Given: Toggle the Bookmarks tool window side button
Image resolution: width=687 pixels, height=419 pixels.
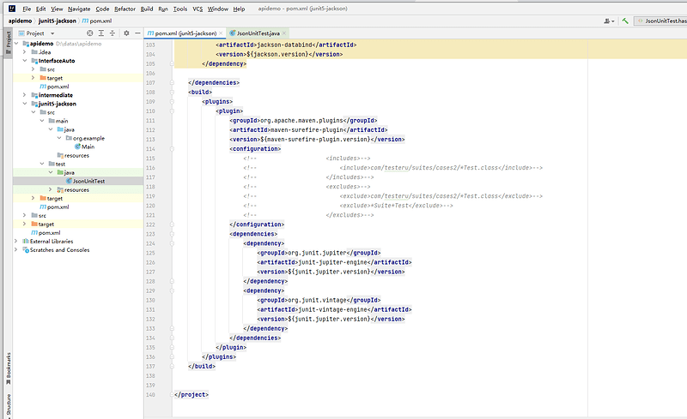Looking at the screenshot, I should [8, 368].
